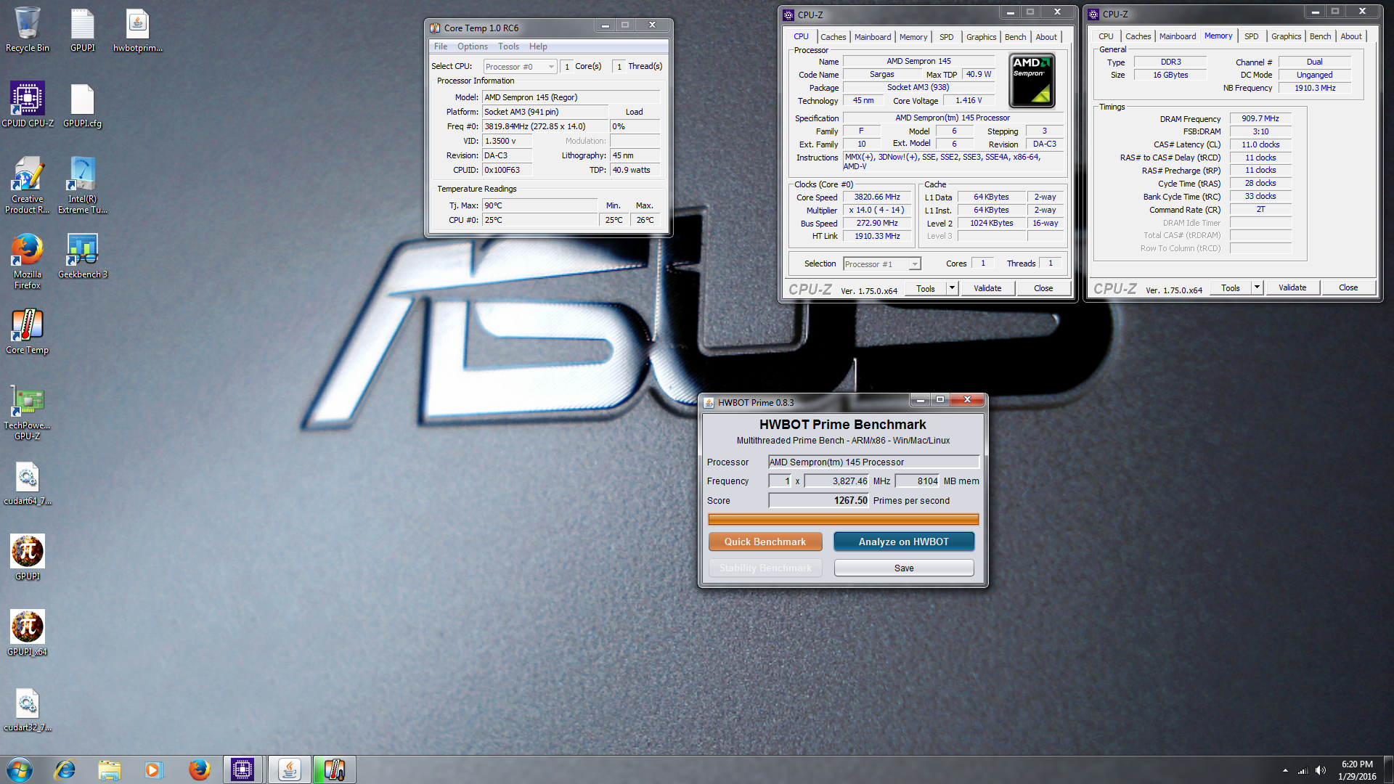Open Core Temp Tools menu
The width and height of the screenshot is (1394, 784).
coord(508,46)
